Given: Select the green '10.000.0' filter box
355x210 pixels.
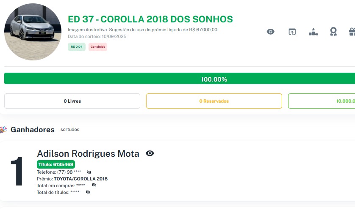Looking at the screenshot, I should click(322, 101).
